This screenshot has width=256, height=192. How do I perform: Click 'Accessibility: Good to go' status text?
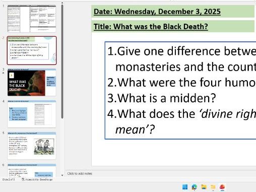click(x=39, y=179)
